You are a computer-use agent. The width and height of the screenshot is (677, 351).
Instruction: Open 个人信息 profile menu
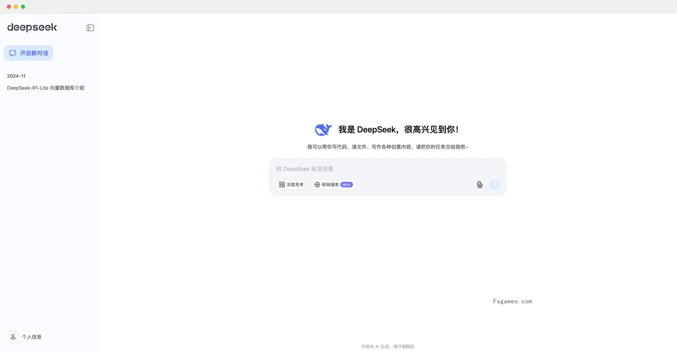click(25, 337)
